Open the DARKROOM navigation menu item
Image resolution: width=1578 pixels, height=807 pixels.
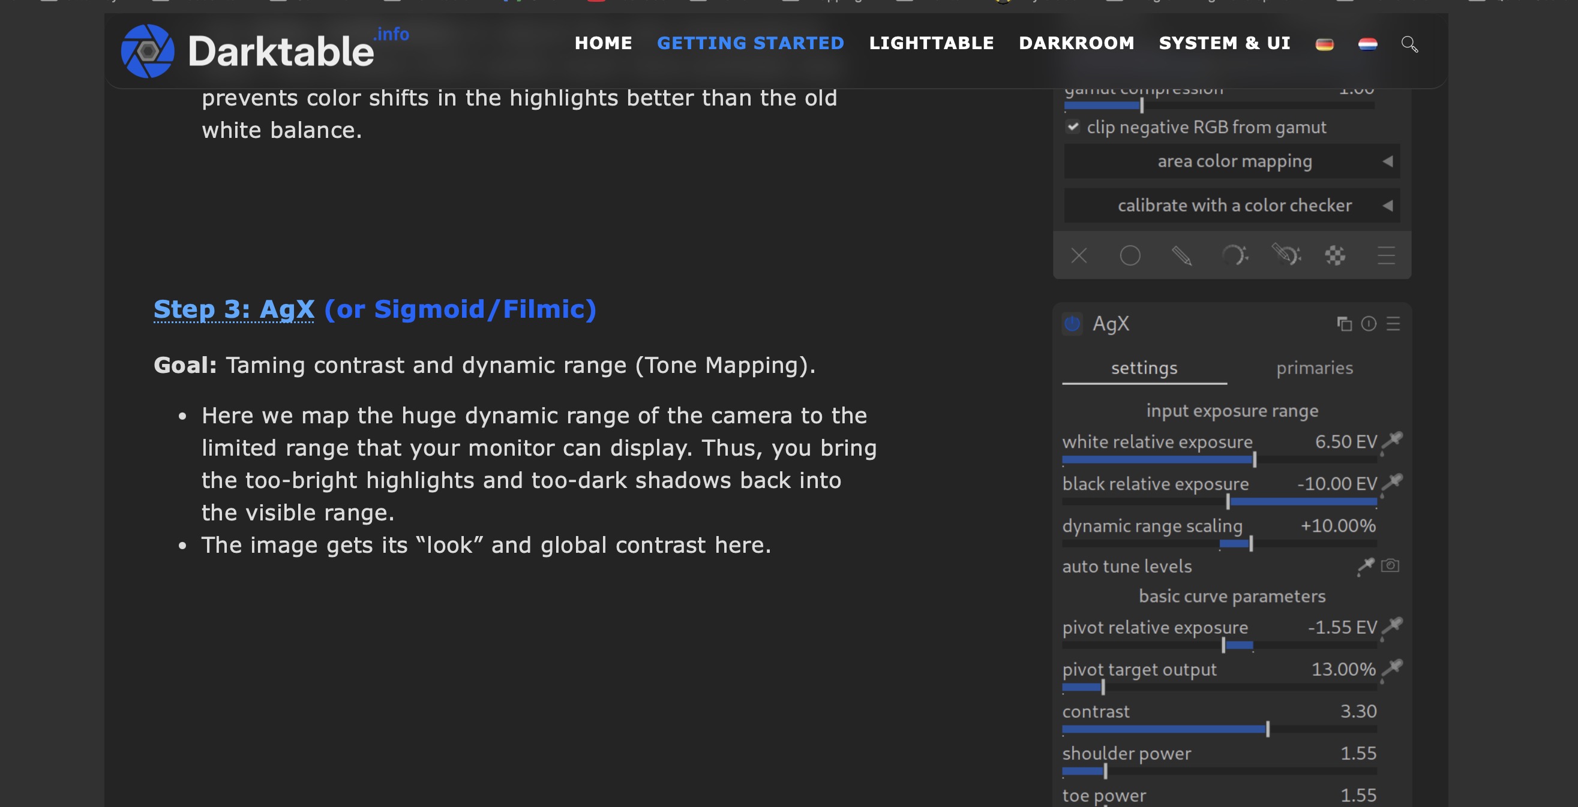coord(1076,43)
